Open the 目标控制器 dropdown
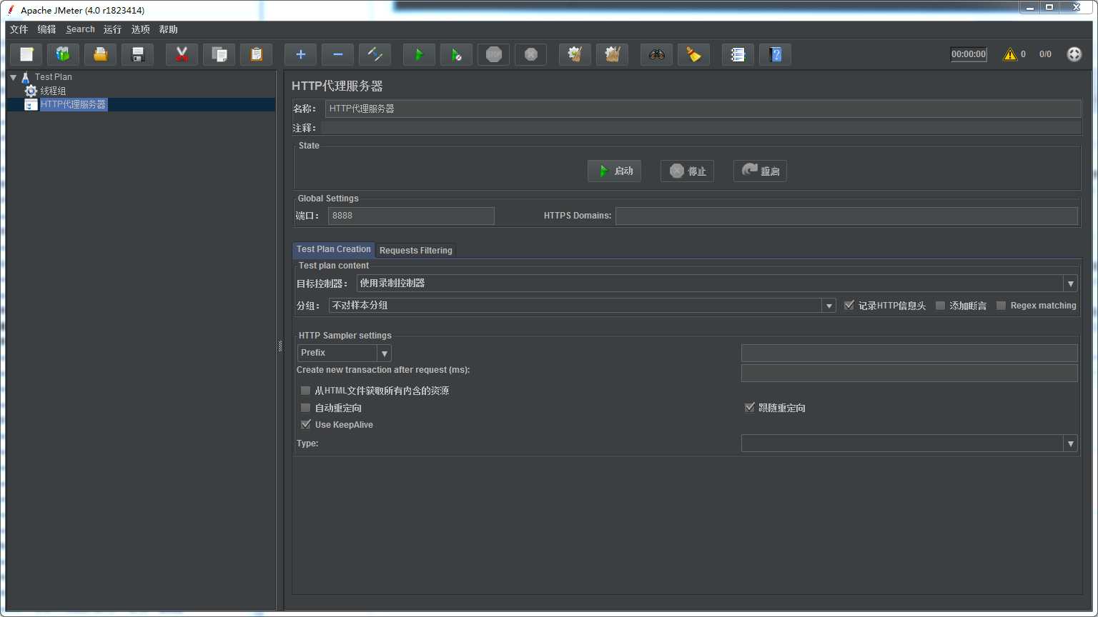 point(1070,284)
